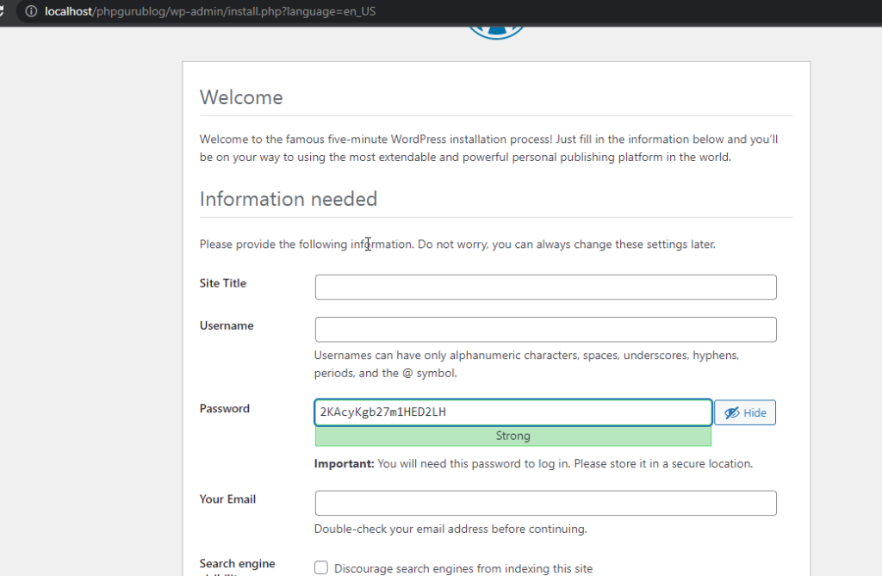The image size is (882, 576).
Task: Click the Your Email field label
Action: (x=227, y=499)
